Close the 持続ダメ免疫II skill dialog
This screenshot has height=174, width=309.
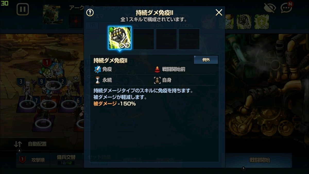219,12
